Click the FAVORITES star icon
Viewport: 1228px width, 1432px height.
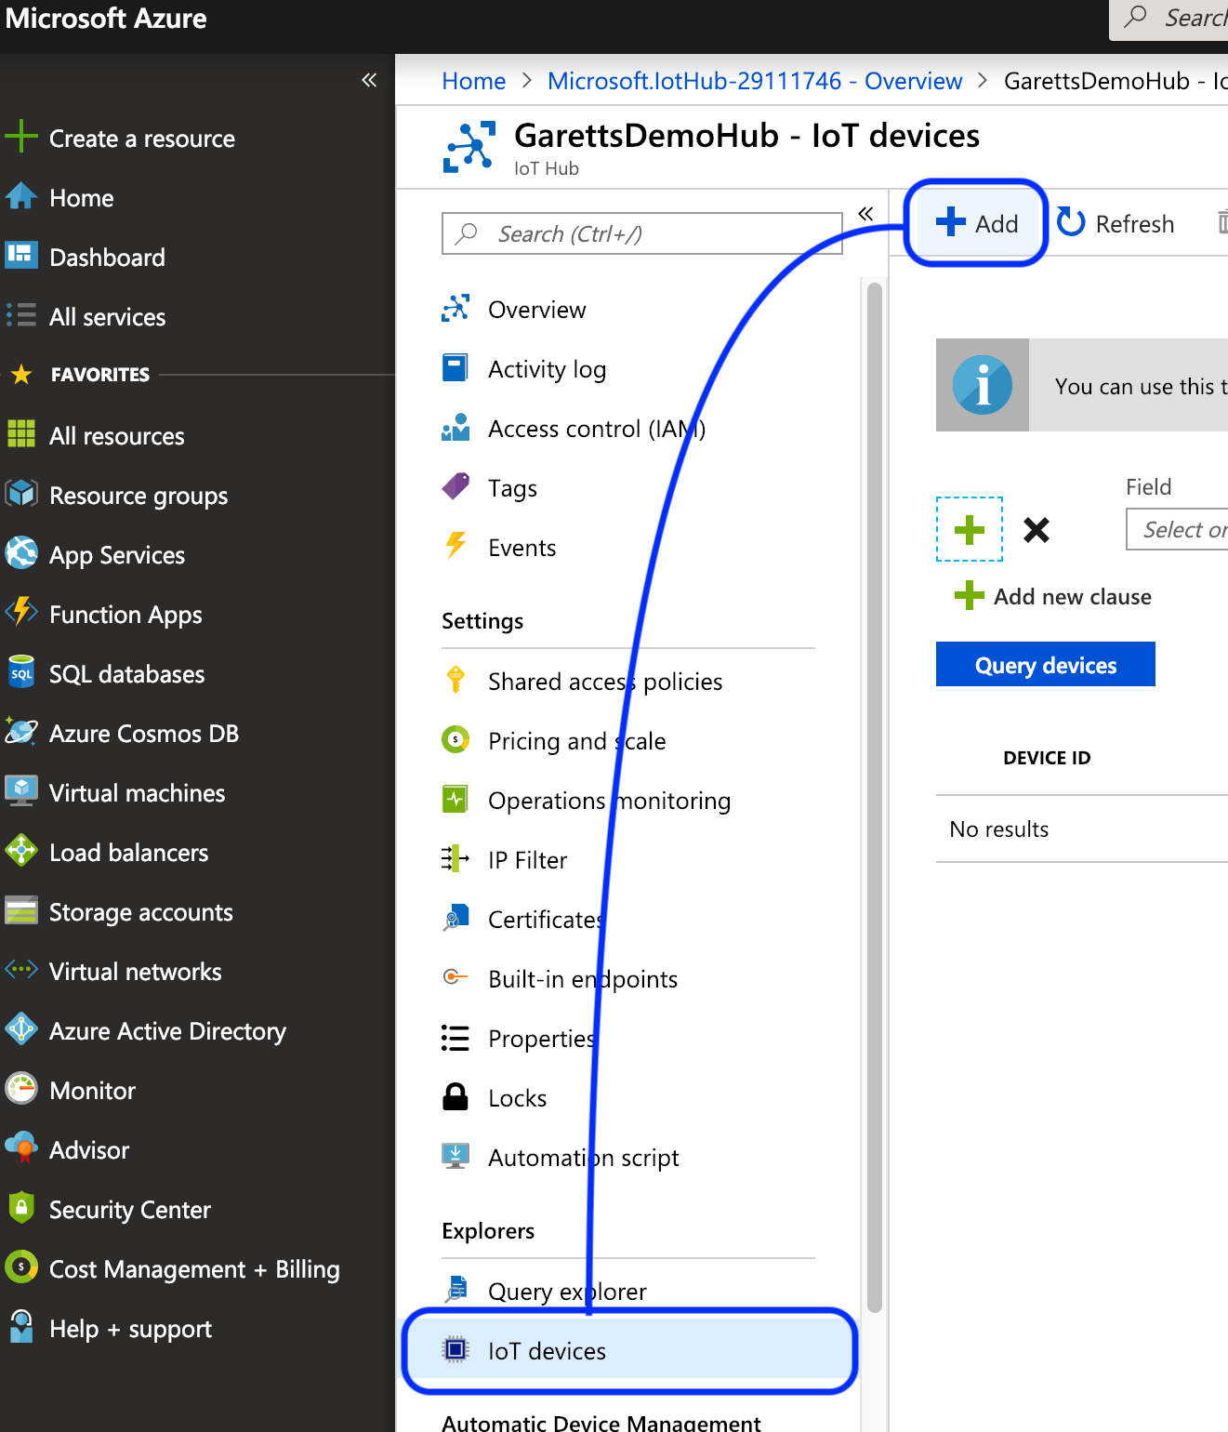[21, 375]
